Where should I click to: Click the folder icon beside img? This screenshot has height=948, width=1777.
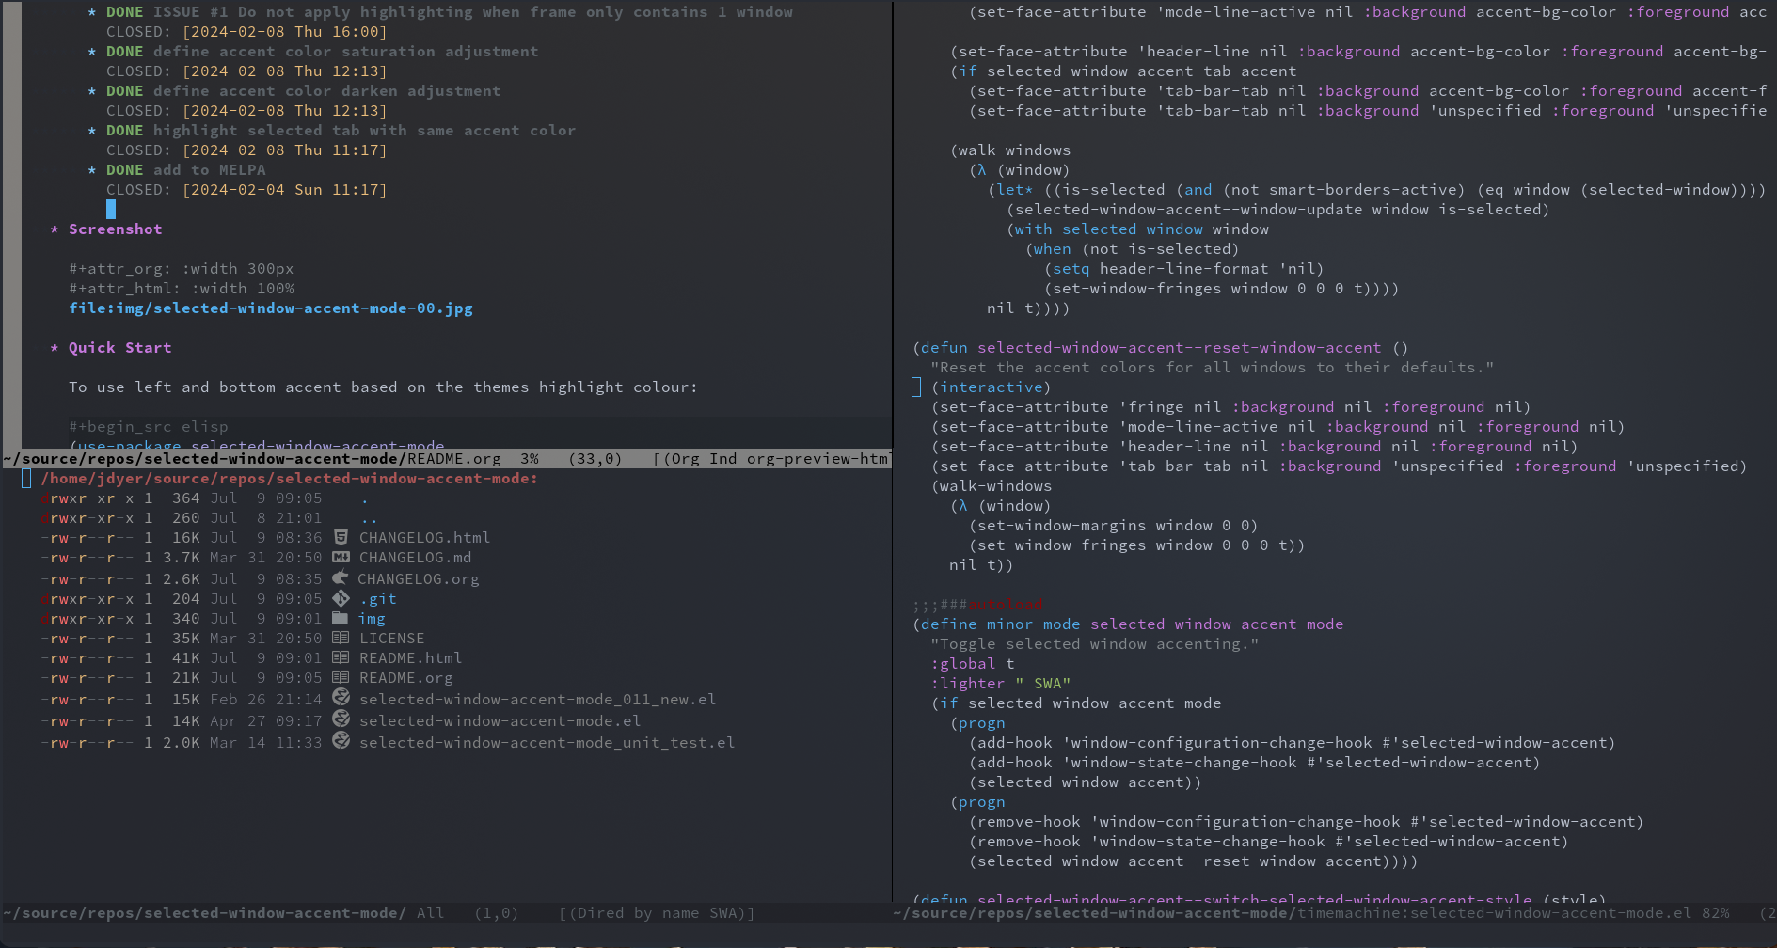point(341,618)
